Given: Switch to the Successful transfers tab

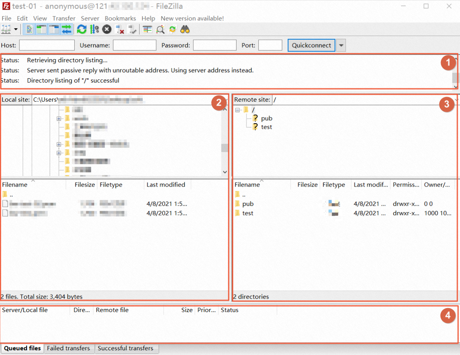Looking at the screenshot, I should [126, 348].
